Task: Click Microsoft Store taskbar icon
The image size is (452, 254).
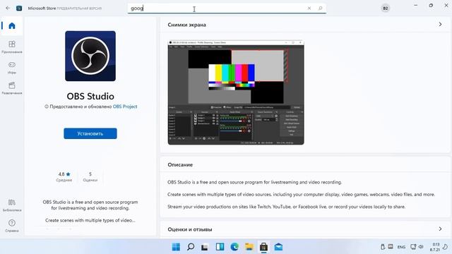Action: coord(263,247)
